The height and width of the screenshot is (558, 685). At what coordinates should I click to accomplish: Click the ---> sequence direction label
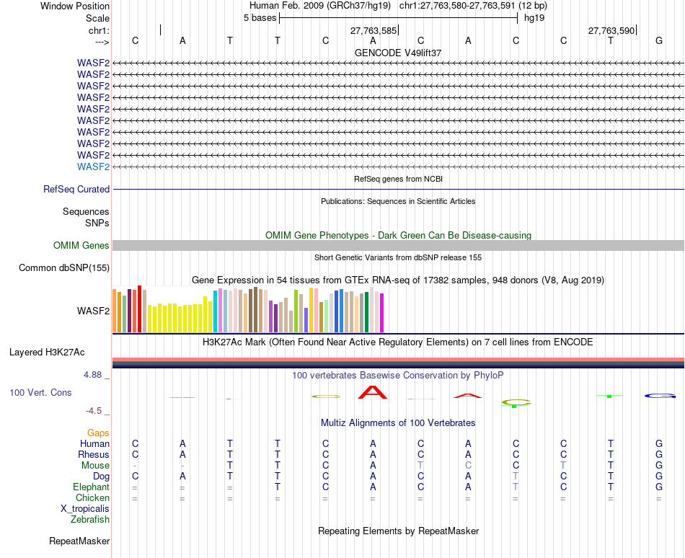[102, 42]
